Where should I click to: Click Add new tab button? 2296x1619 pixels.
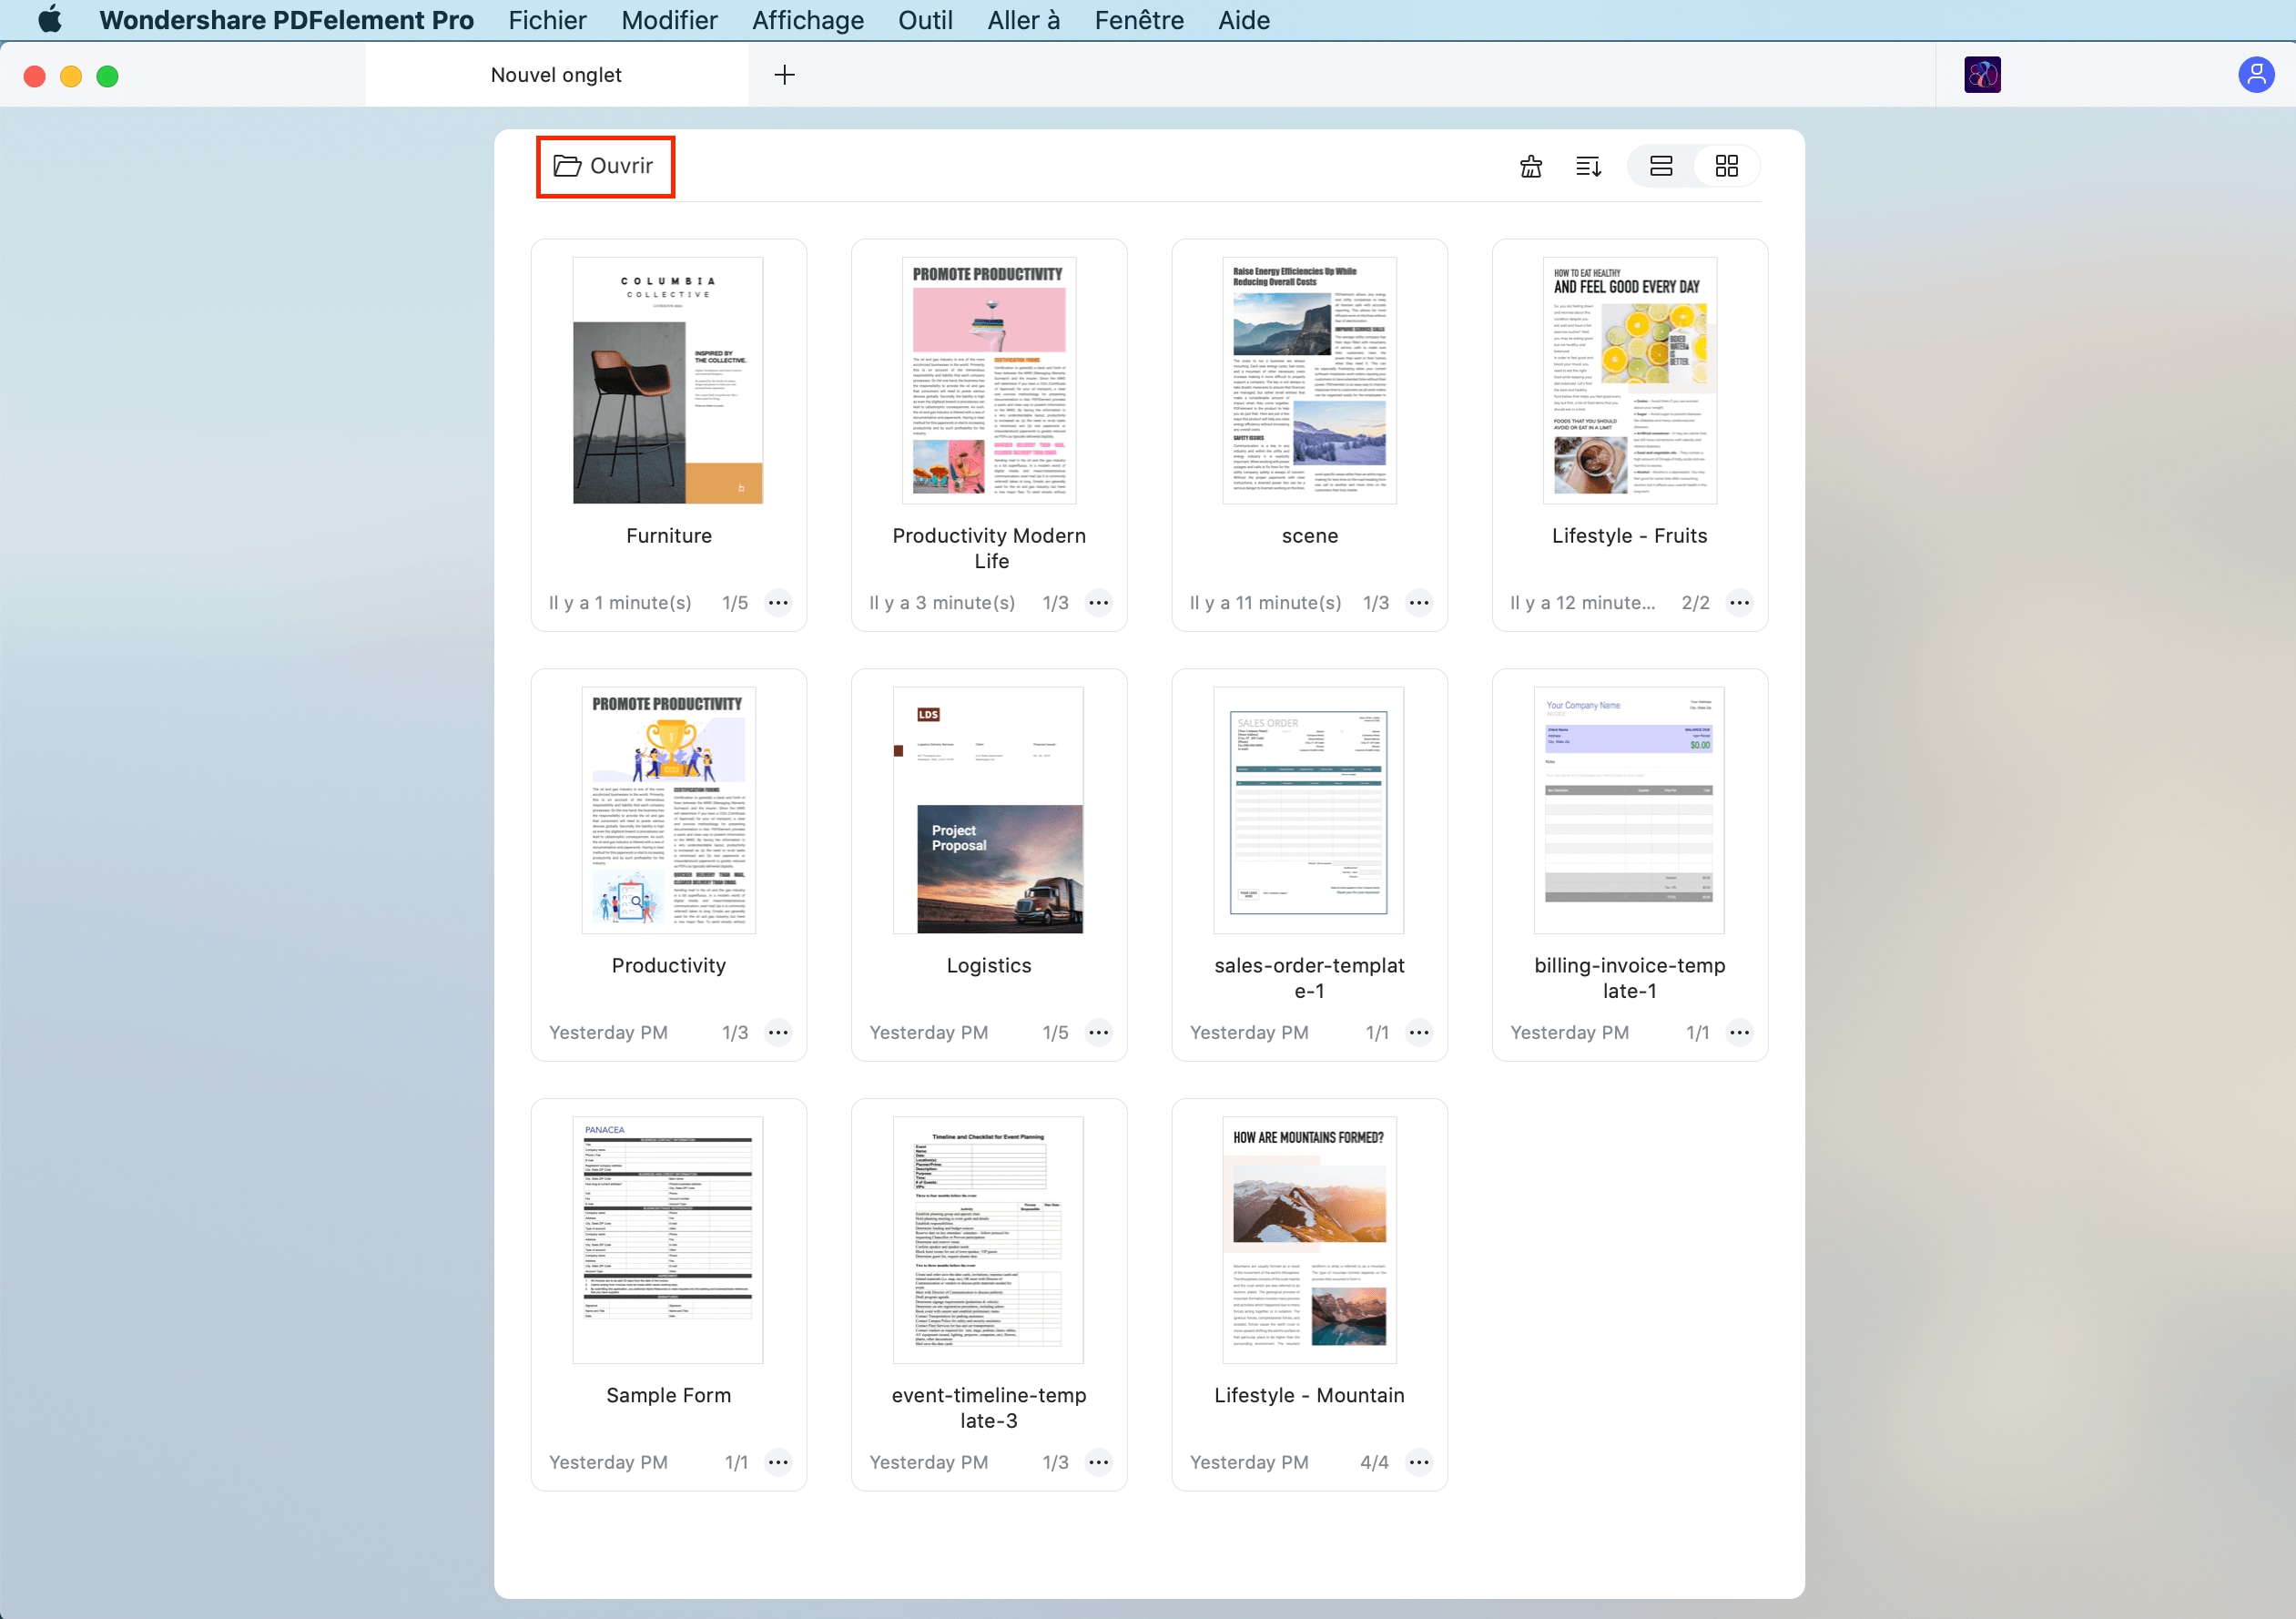click(x=787, y=74)
